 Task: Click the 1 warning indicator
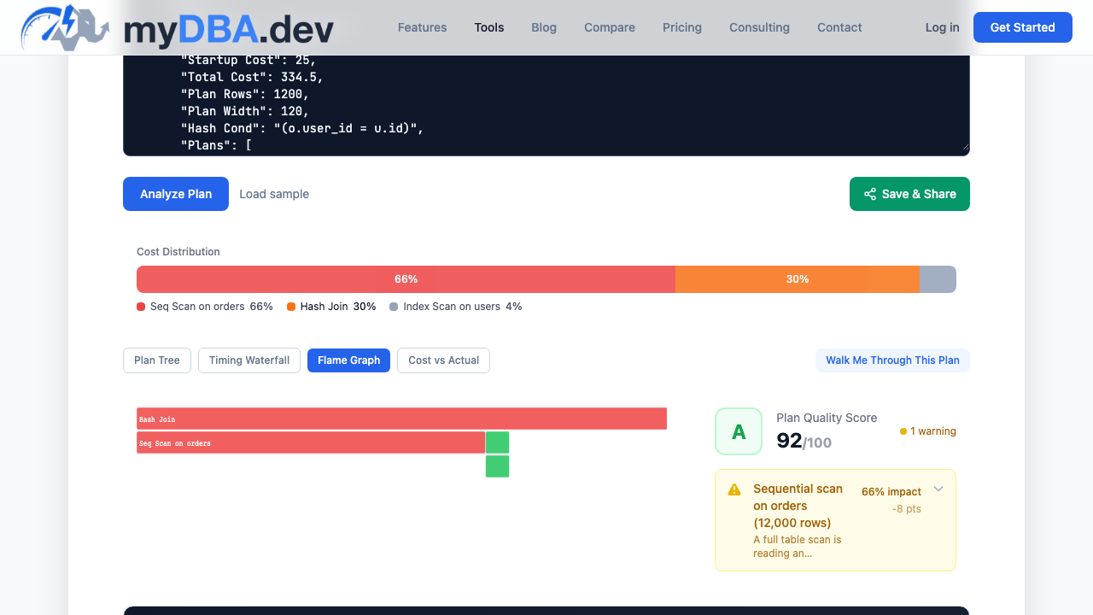pyautogui.click(x=927, y=431)
